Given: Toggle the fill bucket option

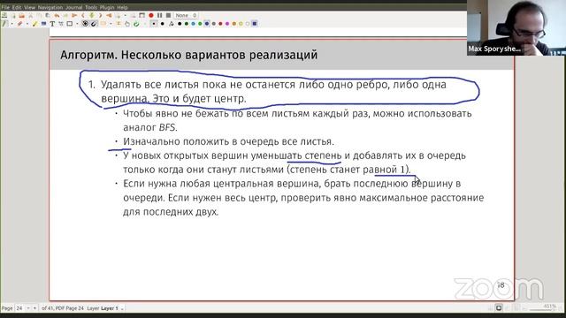Looking at the screenshot, I should point(171,24).
